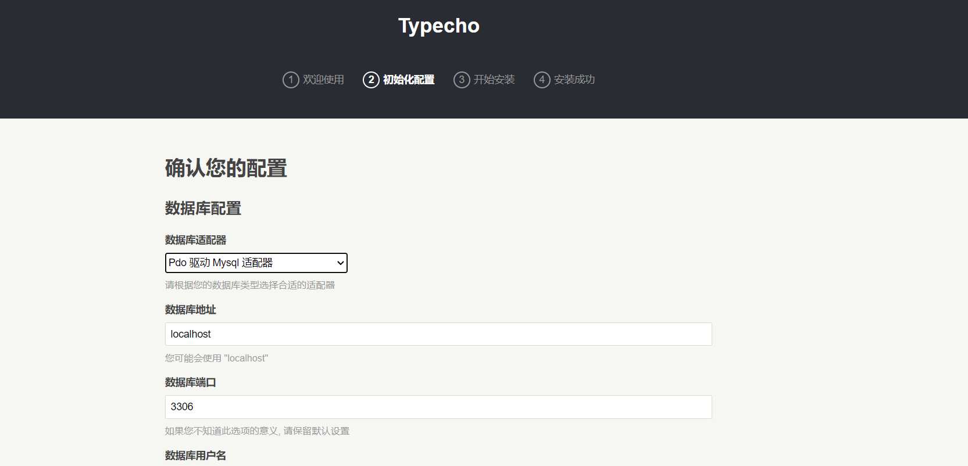Click the 数据库配置 section heading
The height and width of the screenshot is (466, 968).
click(x=203, y=208)
